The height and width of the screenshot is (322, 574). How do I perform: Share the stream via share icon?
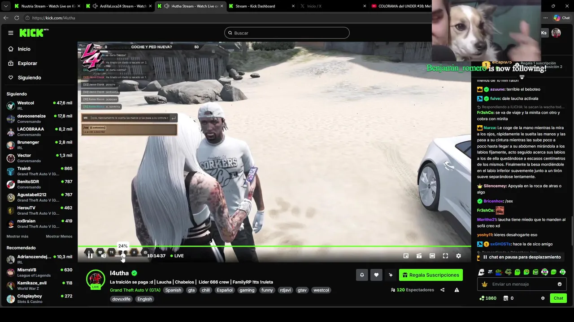click(442, 290)
